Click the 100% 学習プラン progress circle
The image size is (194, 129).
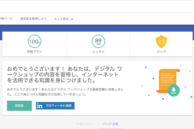tap(35, 41)
